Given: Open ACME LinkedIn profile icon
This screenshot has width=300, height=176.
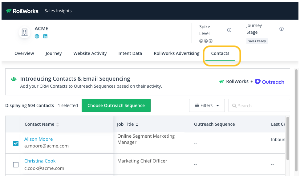Looking at the screenshot, I should tap(45, 36).
